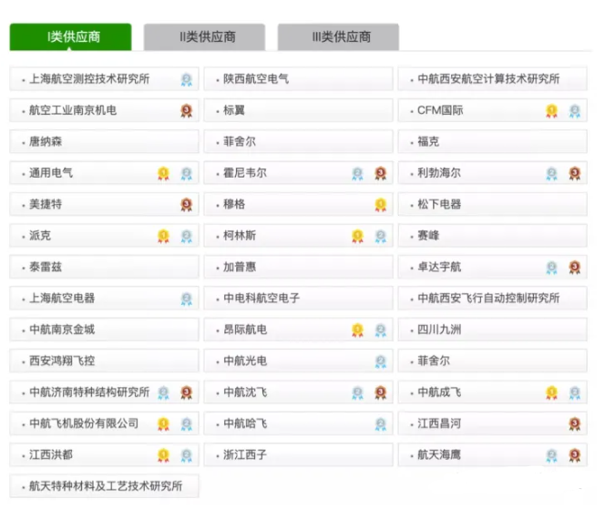Select the 赛峰 supplier entry
Image resolution: width=605 pixels, height=509 pixels.
493,236
